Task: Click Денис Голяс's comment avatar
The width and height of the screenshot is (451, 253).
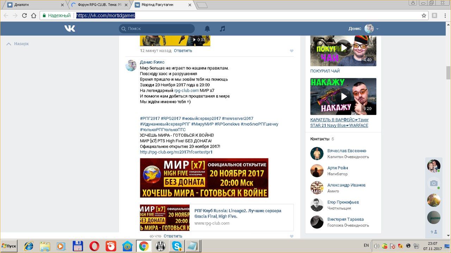Action: click(131, 65)
